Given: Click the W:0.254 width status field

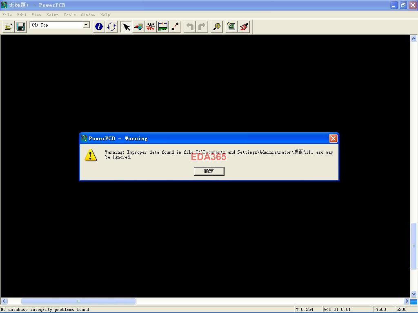Looking at the screenshot, I should (308, 309).
